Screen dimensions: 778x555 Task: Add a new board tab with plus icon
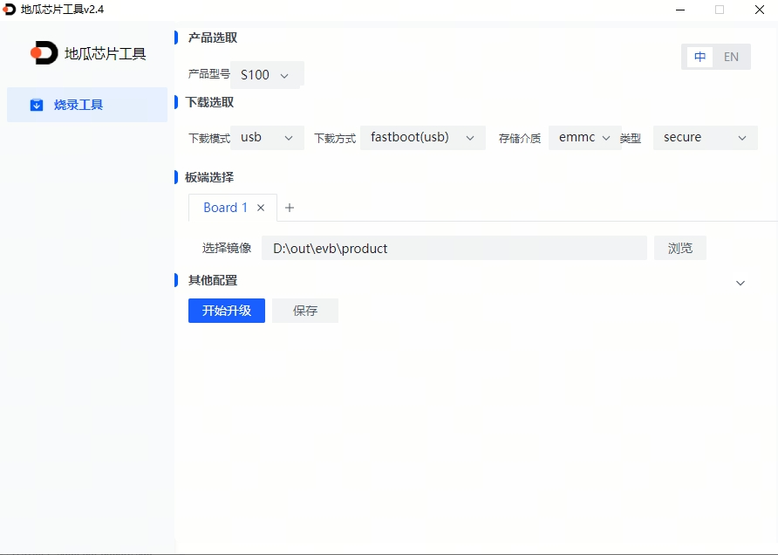[x=290, y=208]
